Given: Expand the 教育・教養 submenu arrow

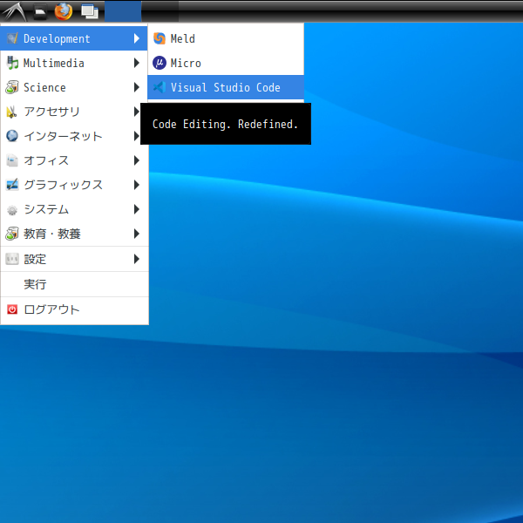Looking at the screenshot, I should coord(137,234).
